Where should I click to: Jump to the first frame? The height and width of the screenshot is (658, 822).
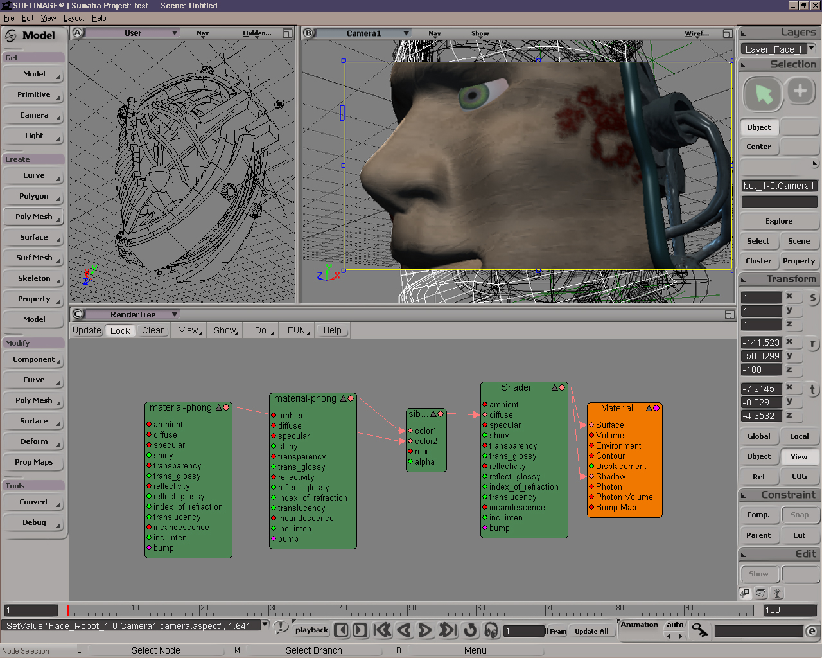click(383, 630)
